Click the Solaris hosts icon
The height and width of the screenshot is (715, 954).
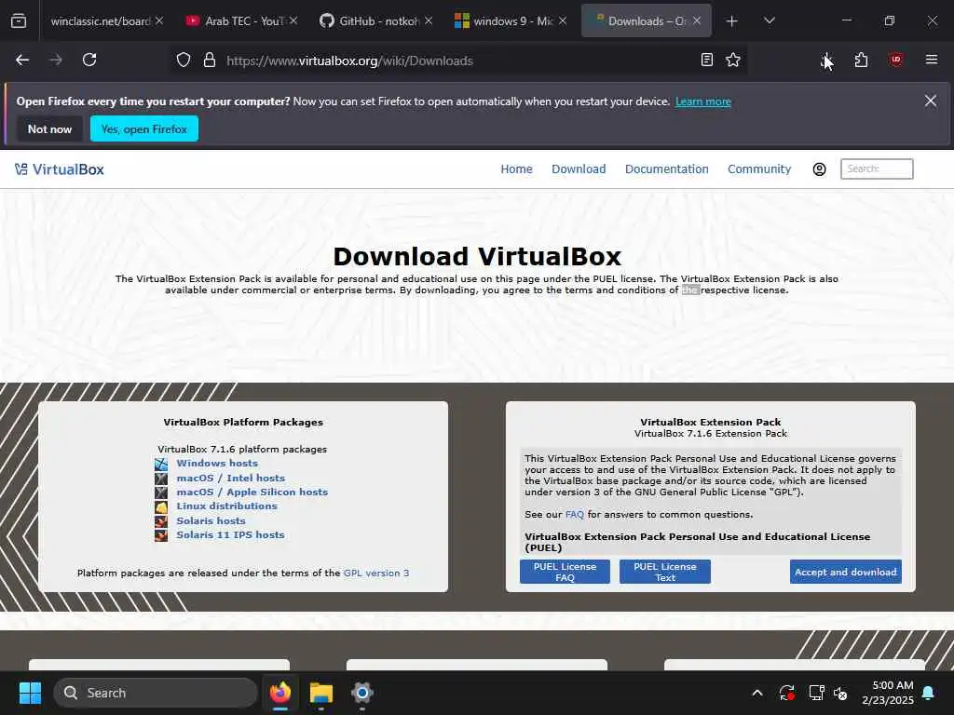[x=161, y=521]
